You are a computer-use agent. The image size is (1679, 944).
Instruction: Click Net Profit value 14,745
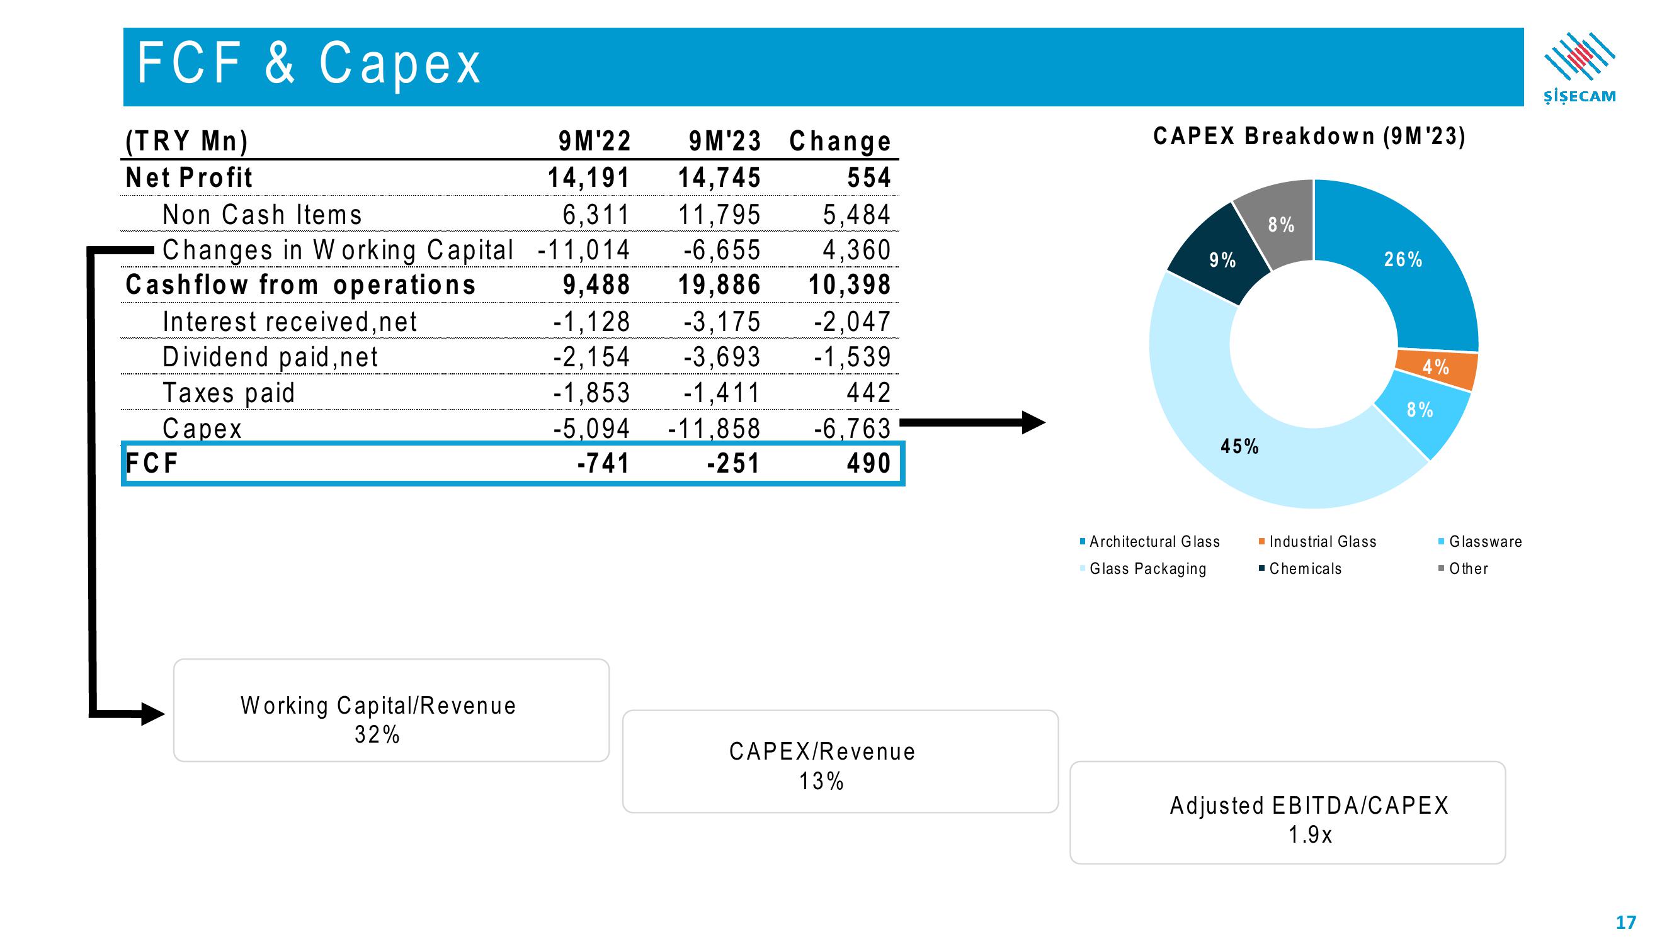[719, 178]
